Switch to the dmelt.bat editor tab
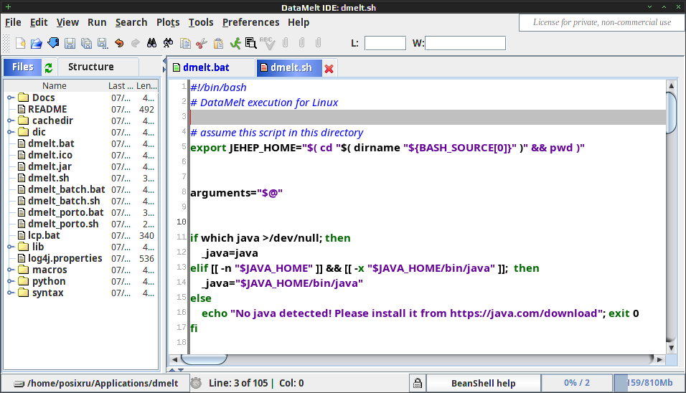The image size is (686, 393). (206, 67)
